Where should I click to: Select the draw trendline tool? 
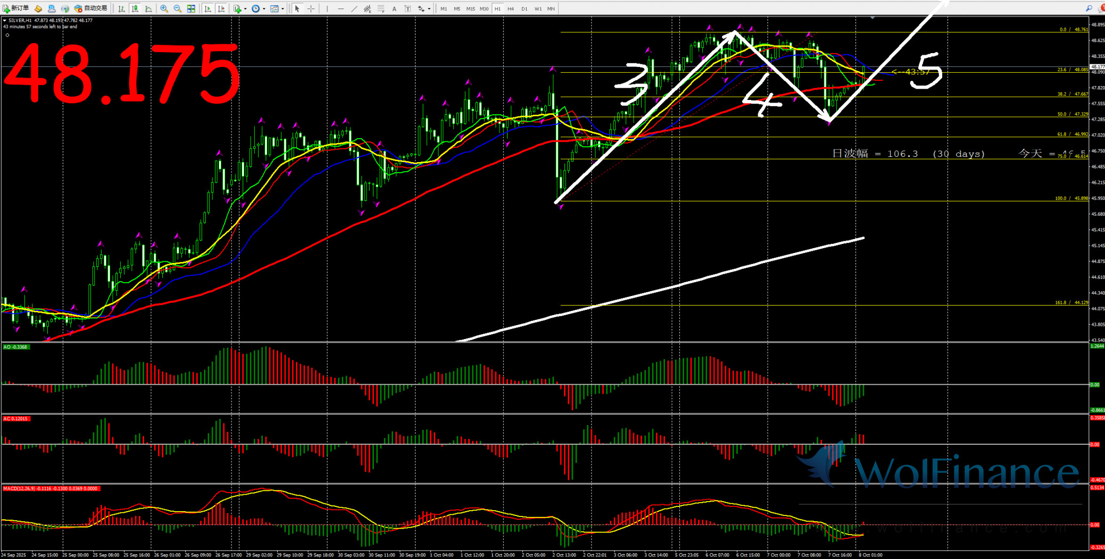[x=354, y=9]
